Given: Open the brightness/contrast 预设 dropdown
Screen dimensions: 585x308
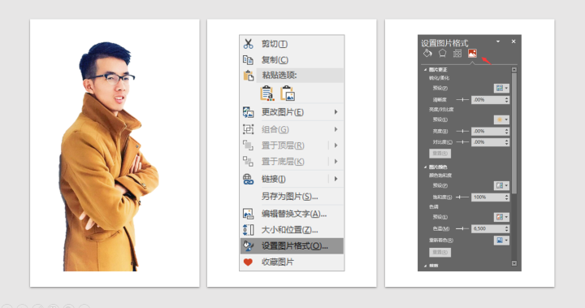Looking at the screenshot, I should point(501,119).
